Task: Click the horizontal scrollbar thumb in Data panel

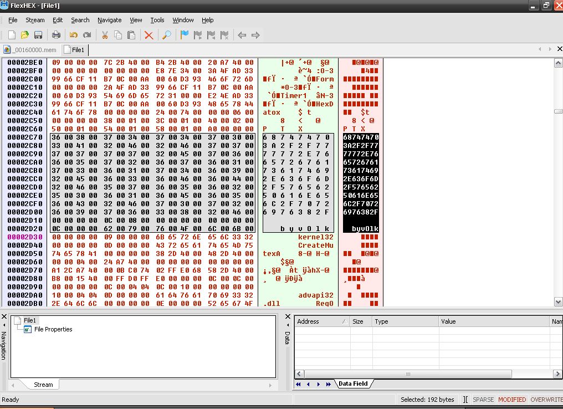Action: (408, 374)
